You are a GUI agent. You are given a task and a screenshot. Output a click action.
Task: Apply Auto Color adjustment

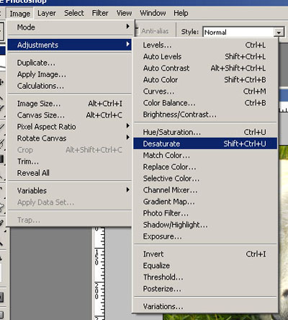(x=205, y=79)
